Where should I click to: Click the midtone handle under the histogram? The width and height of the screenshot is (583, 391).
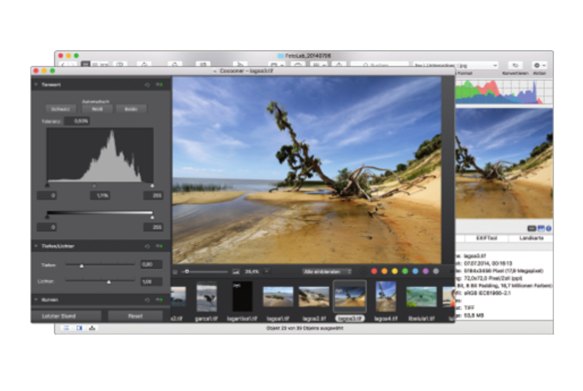(94, 186)
